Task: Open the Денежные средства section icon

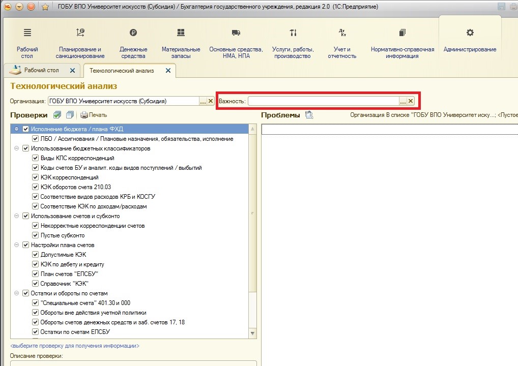Action: [133, 33]
